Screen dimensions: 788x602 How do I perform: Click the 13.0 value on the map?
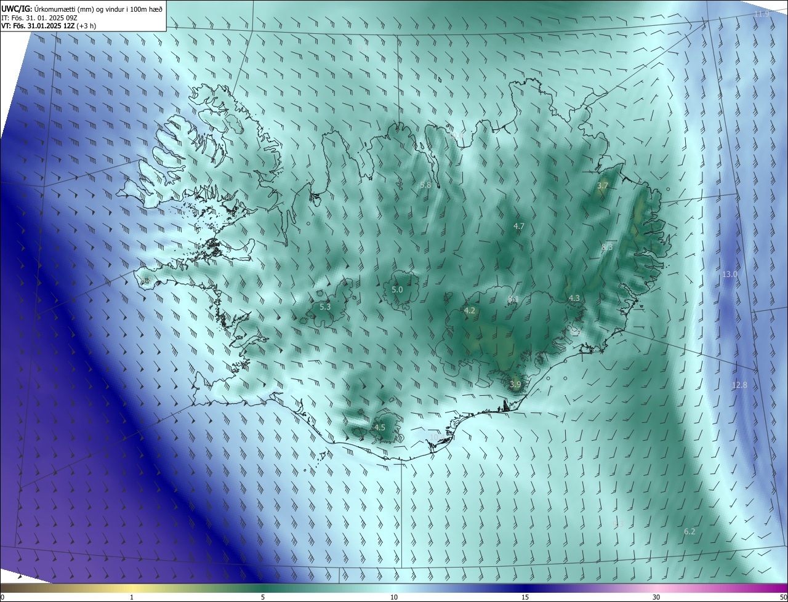click(730, 274)
